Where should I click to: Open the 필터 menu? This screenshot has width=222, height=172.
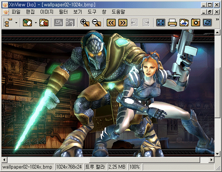tap(63, 12)
